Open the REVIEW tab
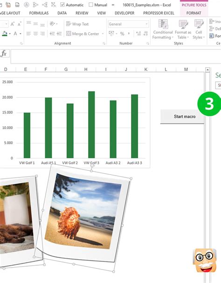The height and width of the screenshot is (283, 221). tap(82, 13)
